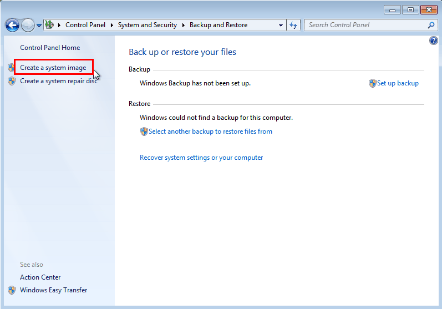The width and height of the screenshot is (442, 309).
Task: Open the address bar history dropdown
Action: click(281, 25)
